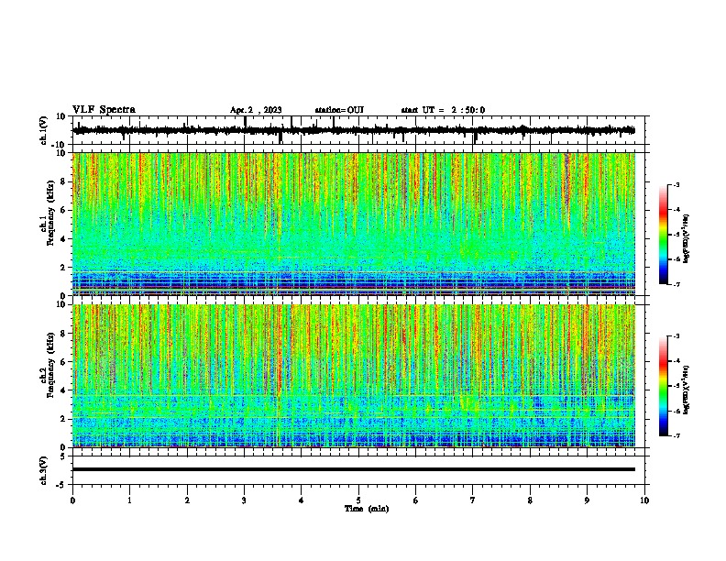The height and width of the screenshot is (561, 726).
Task: Click the time axis tick label "7"
Action: pos(473,500)
